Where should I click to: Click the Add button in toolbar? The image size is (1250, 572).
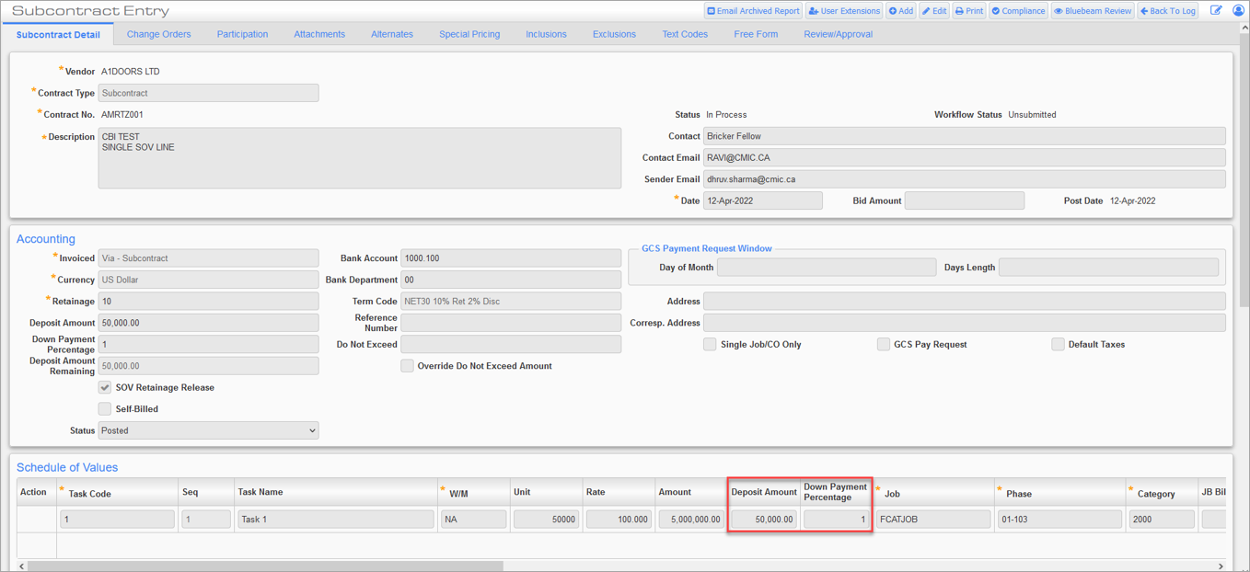tap(901, 11)
